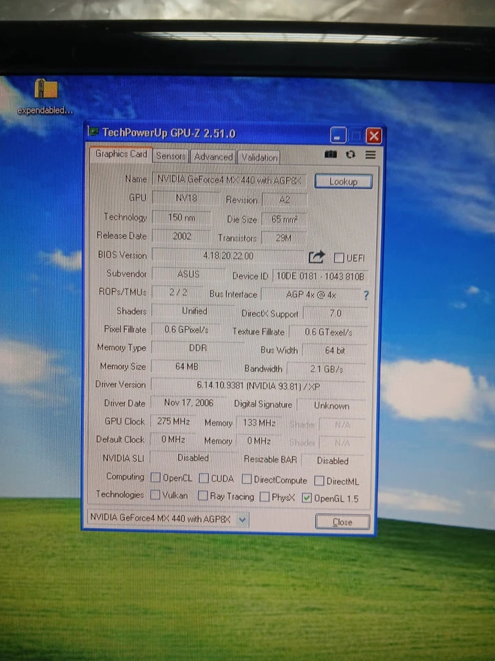Click the BIOS Version field 4.18.20.22.00

[228, 255]
